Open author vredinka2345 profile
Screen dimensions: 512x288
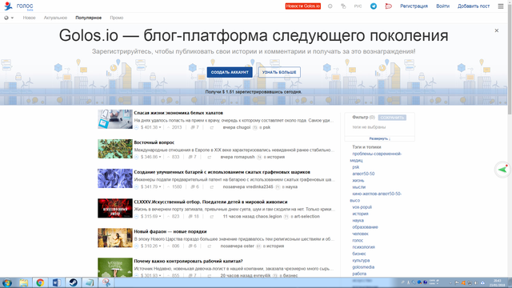259,186
